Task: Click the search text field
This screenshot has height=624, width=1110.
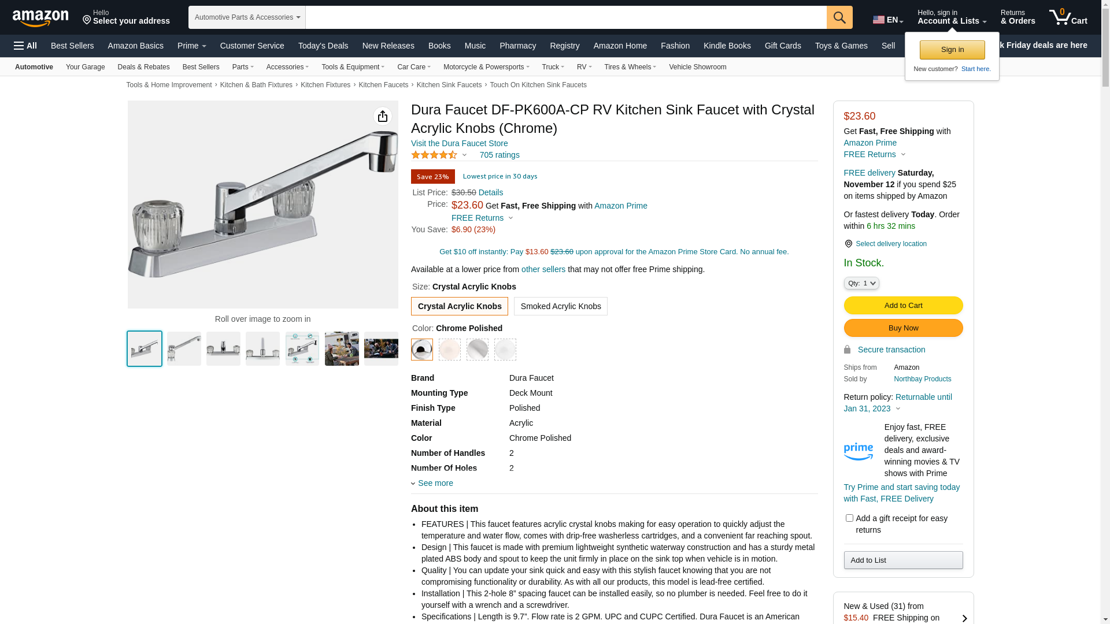Action: (x=566, y=17)
